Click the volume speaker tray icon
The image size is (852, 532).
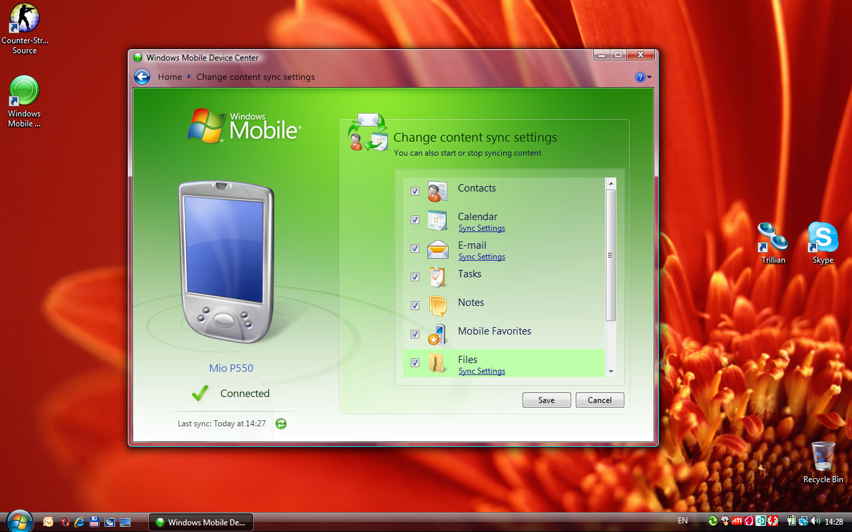(x=815, y=521)
